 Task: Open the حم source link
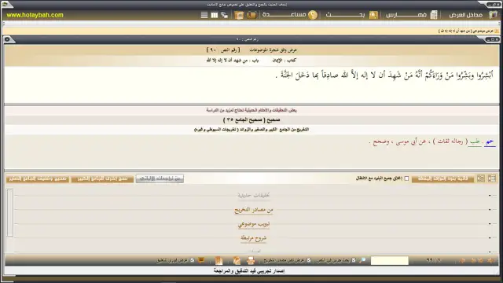click(x=490, y=141)
